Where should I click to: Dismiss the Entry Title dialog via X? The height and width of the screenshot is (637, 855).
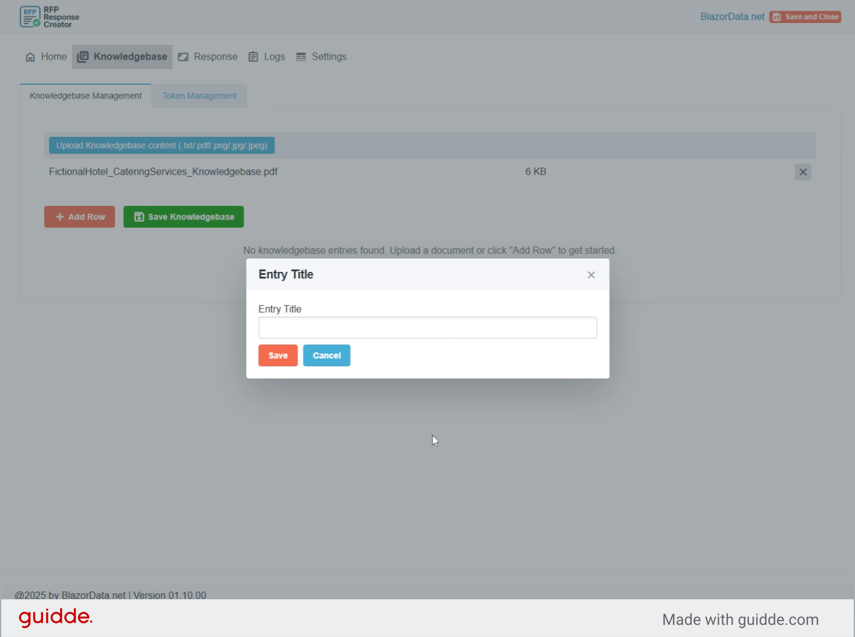click(x=591, y=274)
